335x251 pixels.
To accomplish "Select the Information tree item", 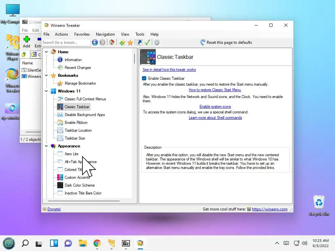I will [73, 60].
